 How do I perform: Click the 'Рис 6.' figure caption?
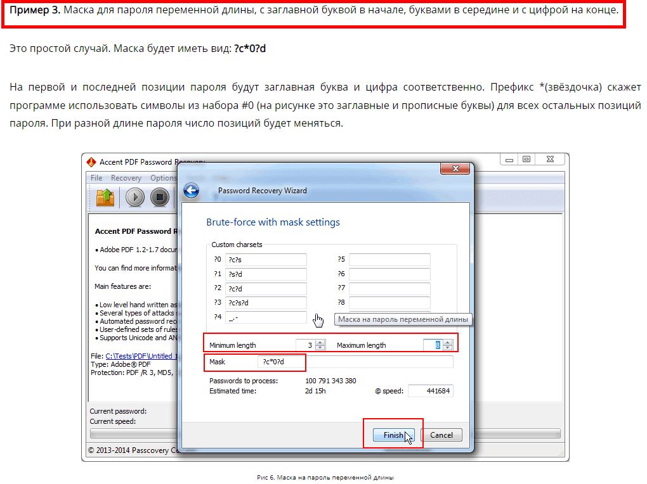pos(325,478)
